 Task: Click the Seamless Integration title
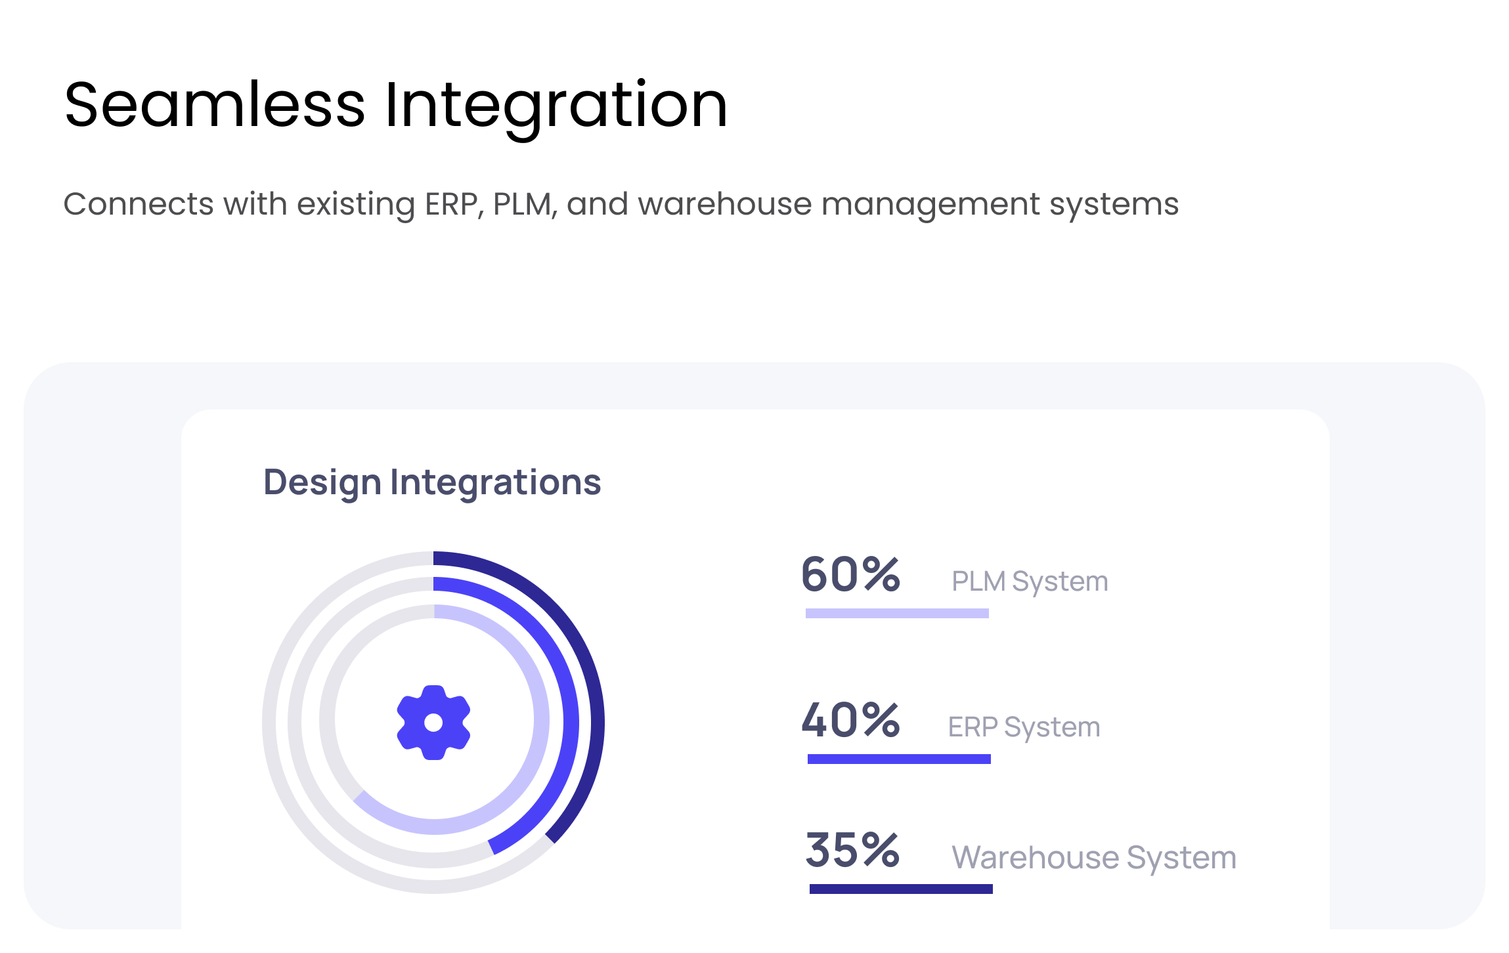point(396,105)
